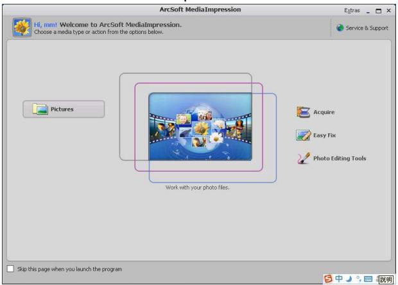Open the Extras menu

352,10
